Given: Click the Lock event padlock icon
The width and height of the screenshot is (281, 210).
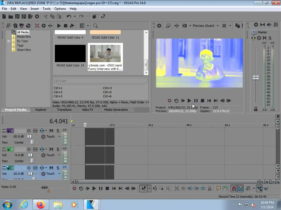Looking at the screenshot, I should (209, 188).
